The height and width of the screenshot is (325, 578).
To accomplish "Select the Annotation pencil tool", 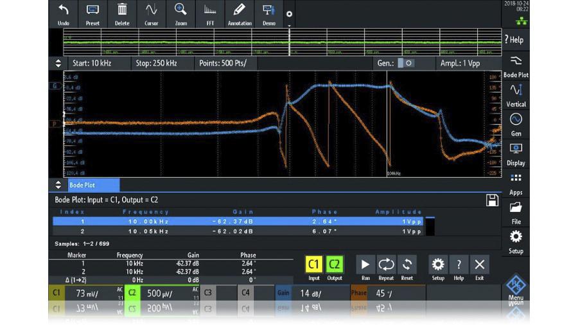I will [x=239, y=13].
